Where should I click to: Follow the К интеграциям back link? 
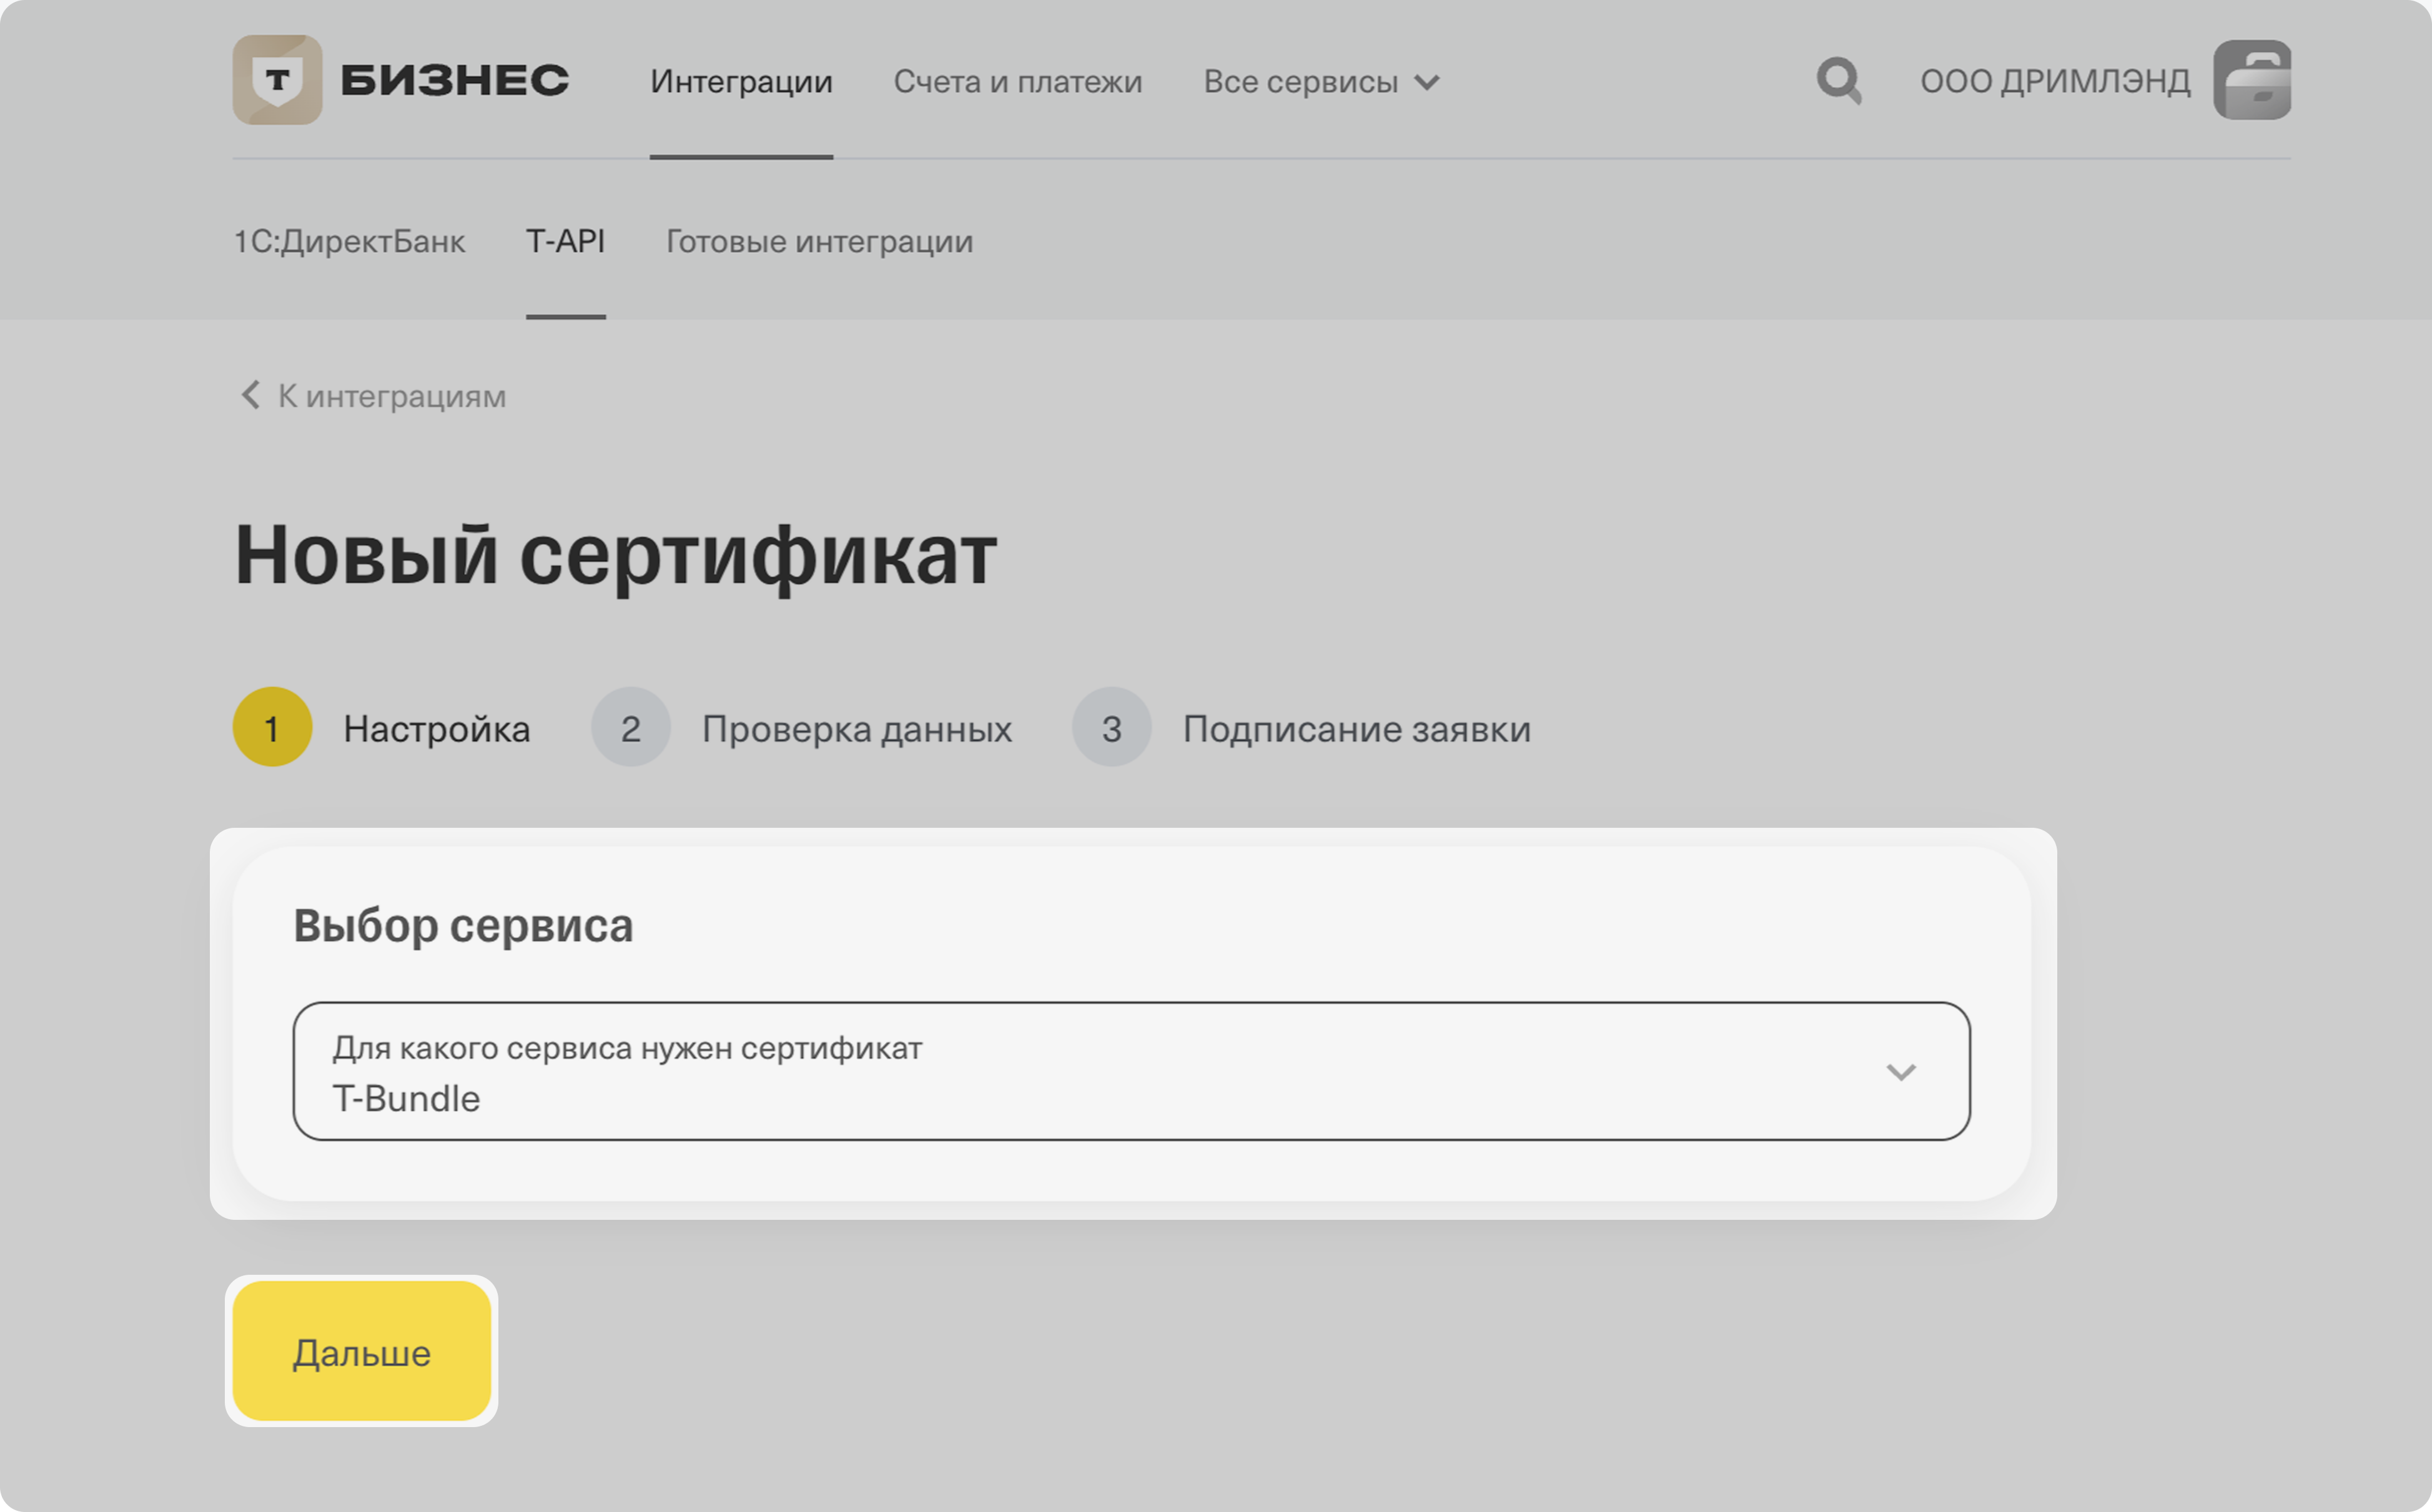(392, 396)
